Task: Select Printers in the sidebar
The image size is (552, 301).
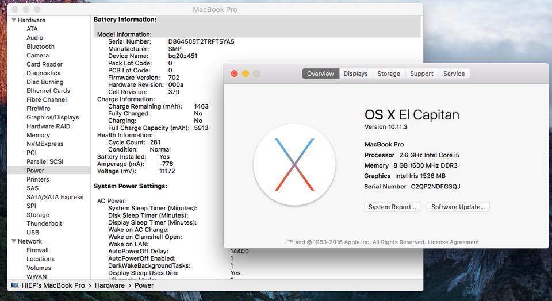Action: pyautogui.click(x=38, y=179)
